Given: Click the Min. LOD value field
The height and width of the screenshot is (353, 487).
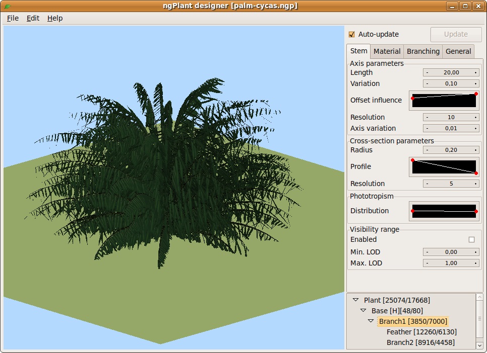Looking at the screenshot, I should [x=451, y=252].
